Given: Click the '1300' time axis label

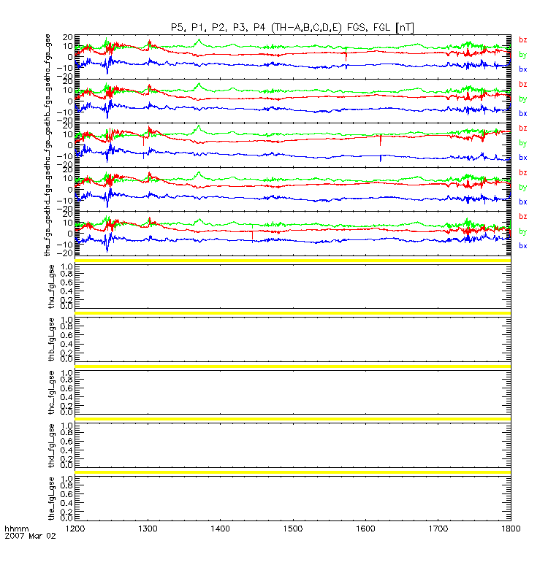Looking at the screenshot, I should coord(148,529).
